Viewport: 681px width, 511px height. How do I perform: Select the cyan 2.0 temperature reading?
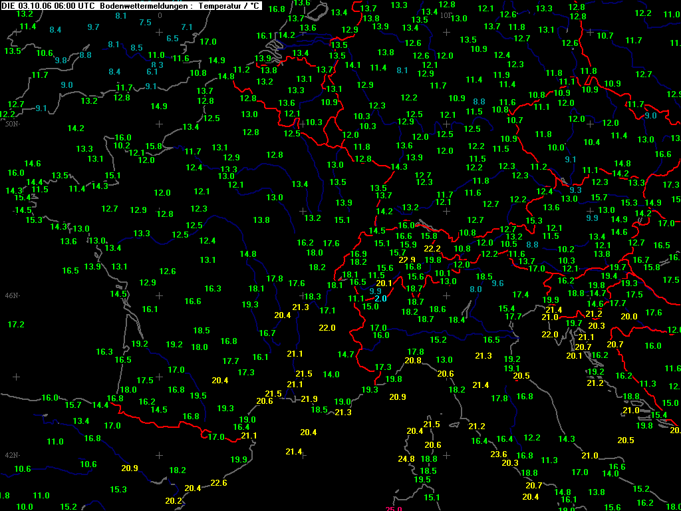(380, 299)
